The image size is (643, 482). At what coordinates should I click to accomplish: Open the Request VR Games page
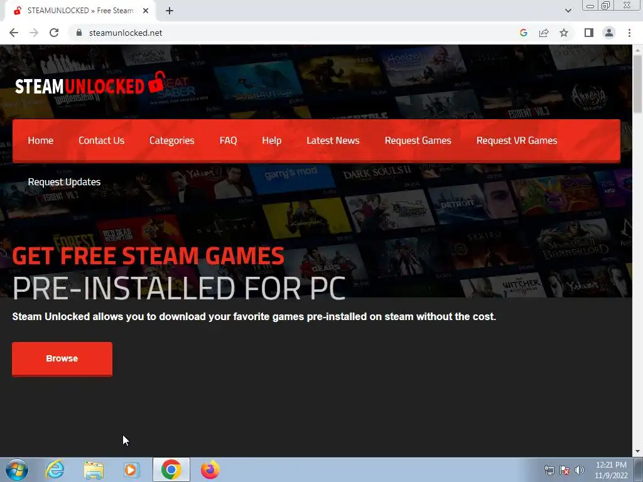click(x=517, y=141)
